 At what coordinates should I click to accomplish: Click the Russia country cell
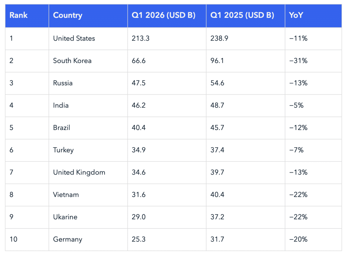pos(63,83)
